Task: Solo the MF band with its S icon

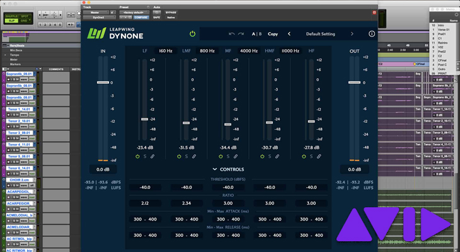Action: pos(228,156)
